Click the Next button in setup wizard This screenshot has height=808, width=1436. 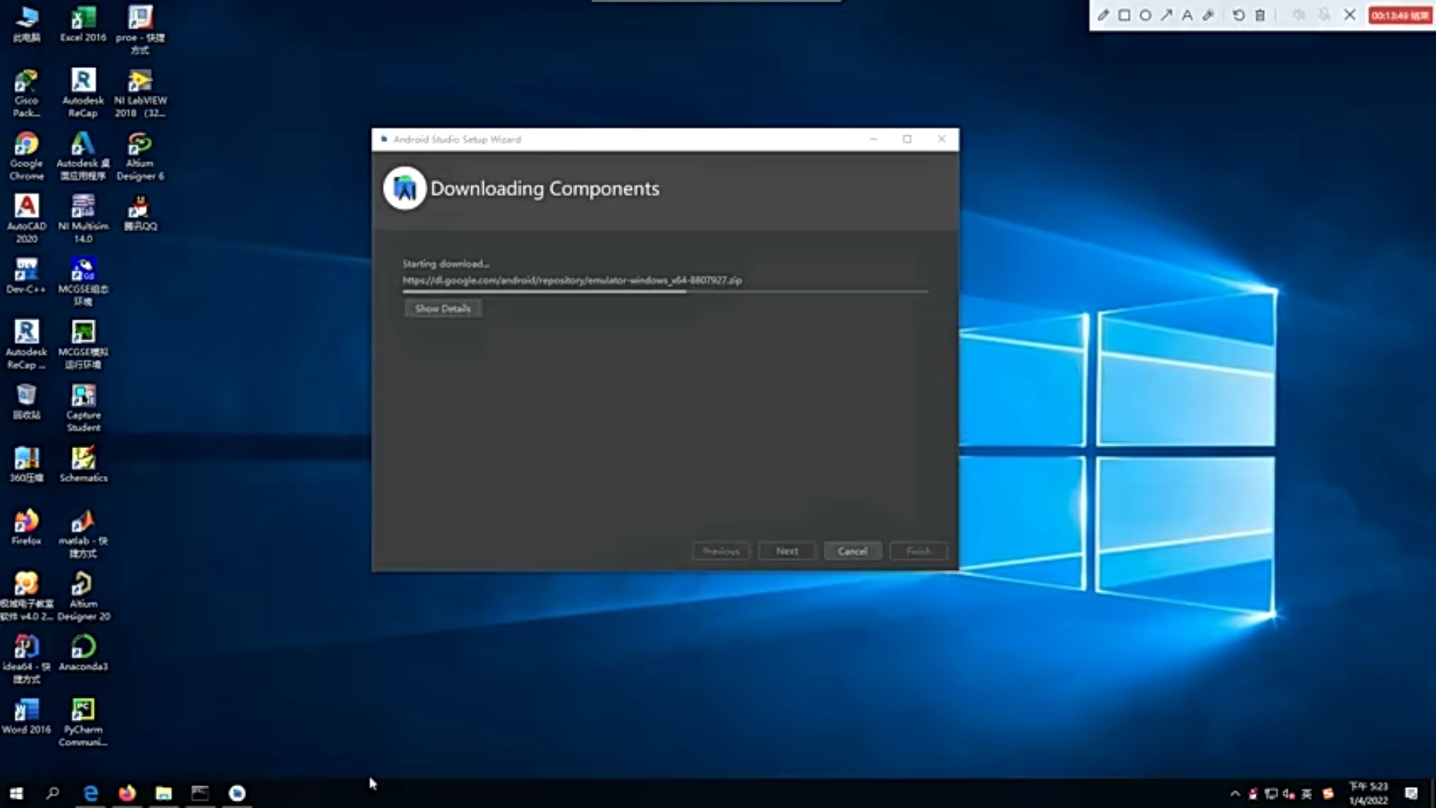coord(787,551)
